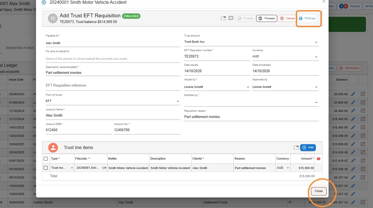Open the Modified by dropdown
373x208 pixels.
tap(316, 103)
